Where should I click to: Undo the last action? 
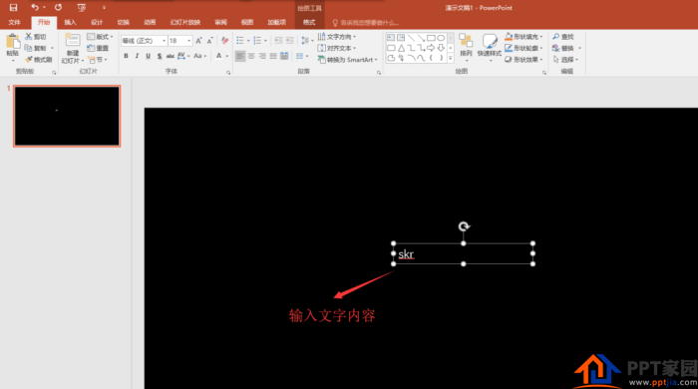(x=35, y=8)
